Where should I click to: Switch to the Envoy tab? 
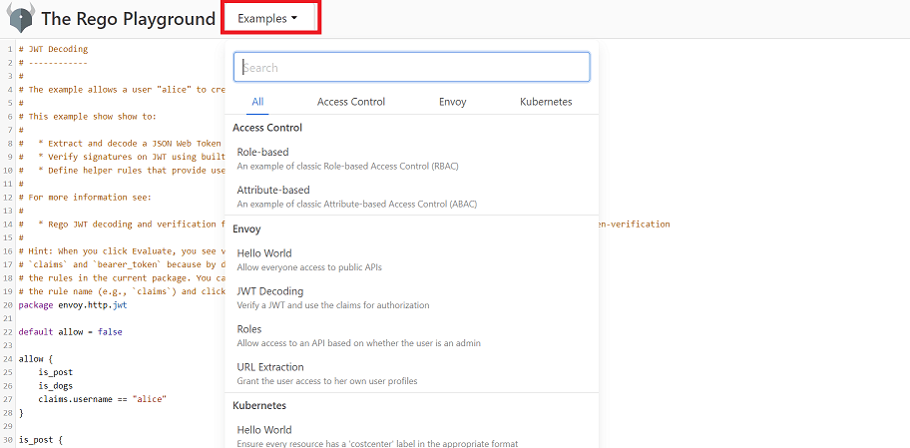pyautogui.click(x=453, y=102)
